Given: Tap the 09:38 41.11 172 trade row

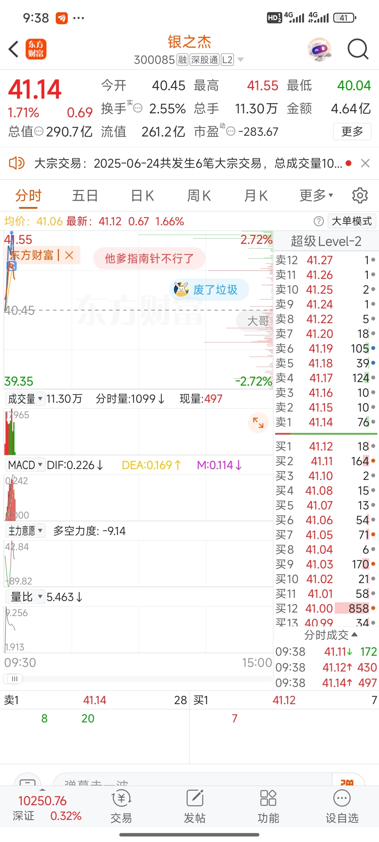Looking at the screenshot, I should 326,651.
